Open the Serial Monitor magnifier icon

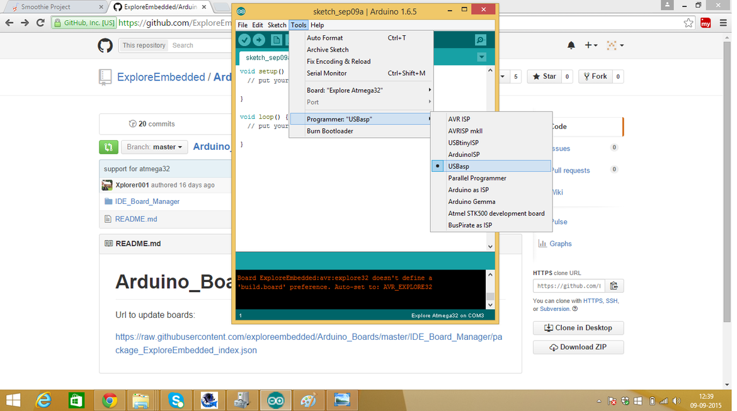[481, 40]
